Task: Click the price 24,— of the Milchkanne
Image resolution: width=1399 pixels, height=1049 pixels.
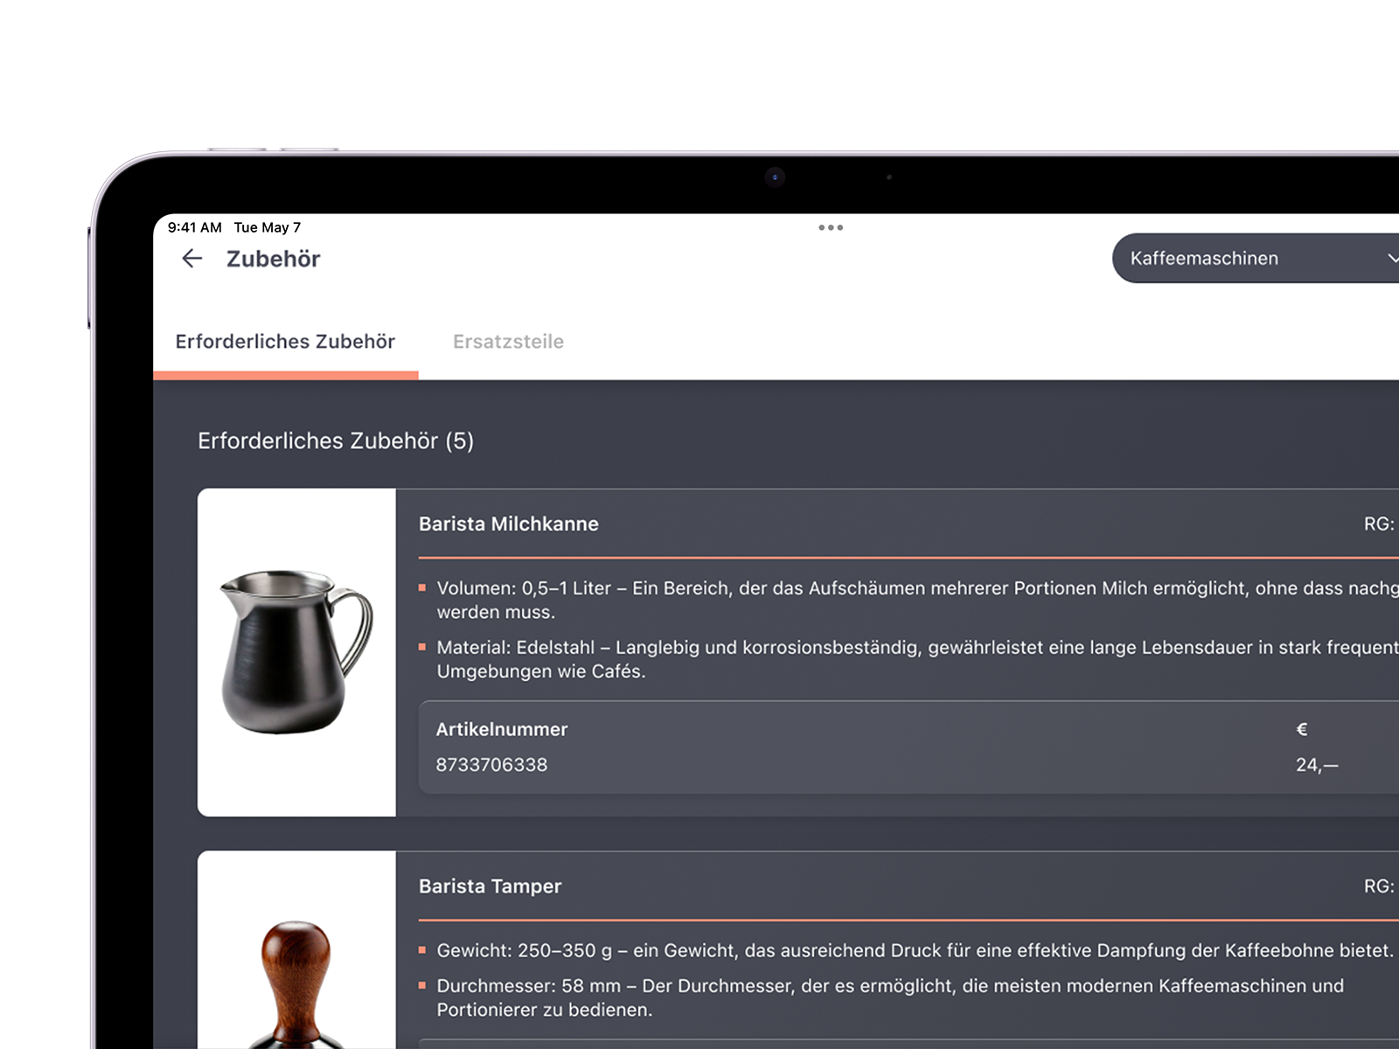Action: click(1316, 765)
